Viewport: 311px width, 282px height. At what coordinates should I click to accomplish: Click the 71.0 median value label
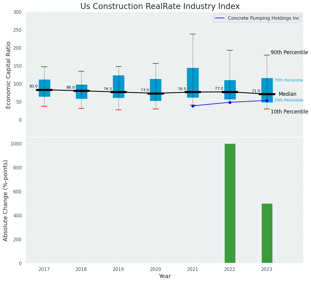coord(256,91)
